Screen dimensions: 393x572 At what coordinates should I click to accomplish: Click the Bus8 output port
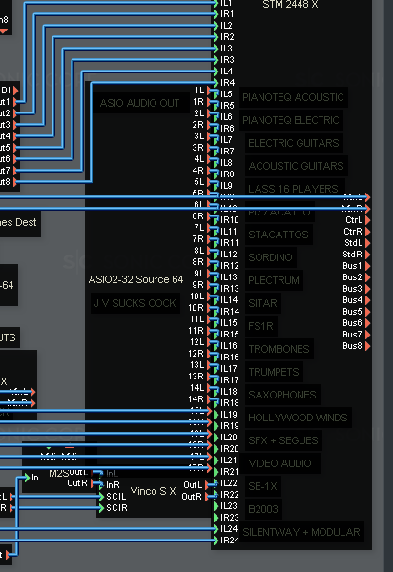[368, 346]
